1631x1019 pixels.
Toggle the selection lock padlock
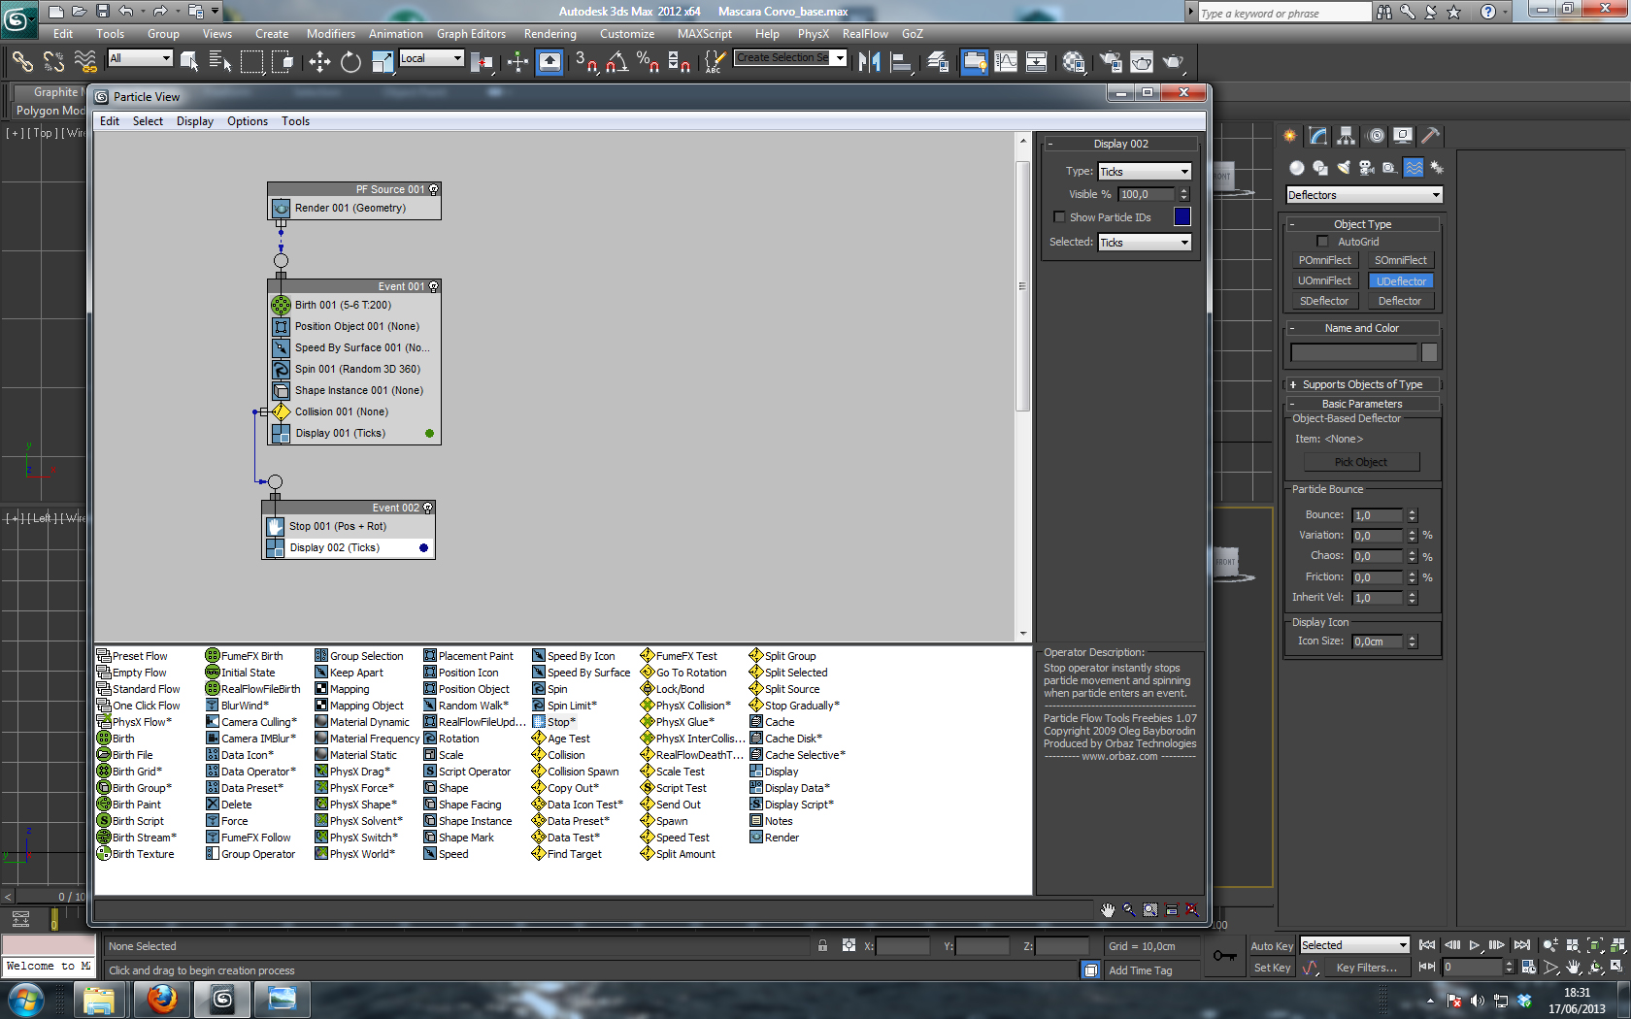(823, 946)
